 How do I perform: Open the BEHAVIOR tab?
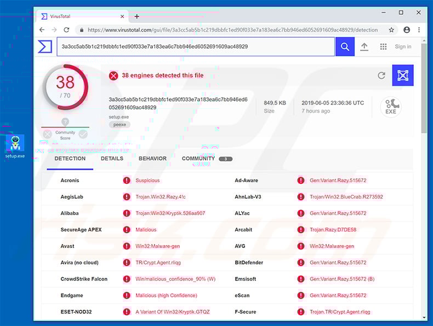(152, 159)
